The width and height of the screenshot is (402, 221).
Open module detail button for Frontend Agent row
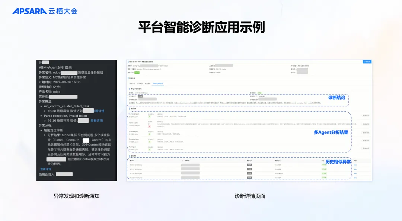[x=366, y=115]
